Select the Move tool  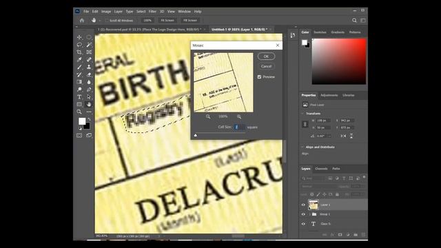[79, 37]
